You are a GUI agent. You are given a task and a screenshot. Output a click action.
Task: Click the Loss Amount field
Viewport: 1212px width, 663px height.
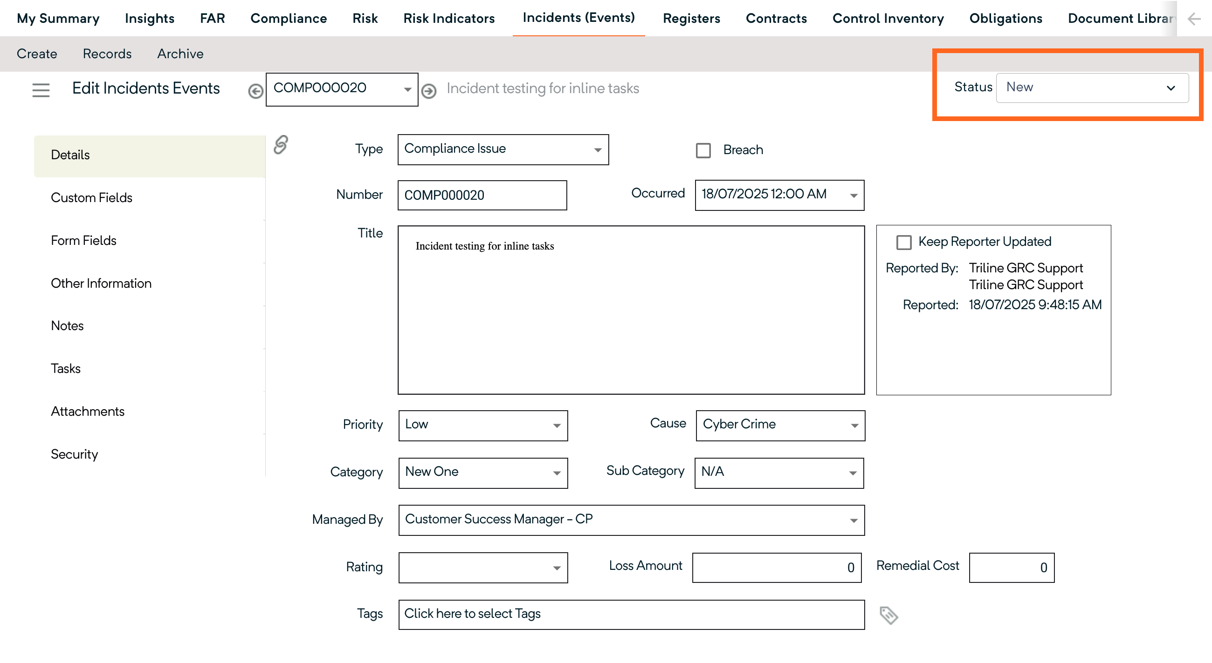777,568
